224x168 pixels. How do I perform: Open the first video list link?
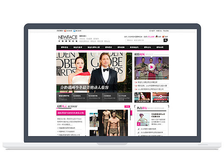[x=147, y=82]
